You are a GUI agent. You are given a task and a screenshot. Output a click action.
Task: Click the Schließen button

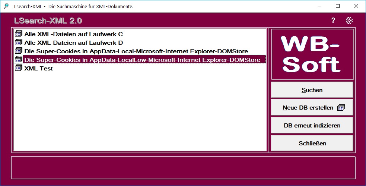(x=312, y=143)
